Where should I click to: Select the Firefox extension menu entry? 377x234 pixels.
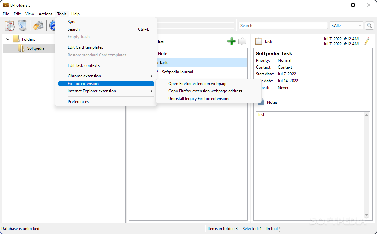click(x=106, y=84)
